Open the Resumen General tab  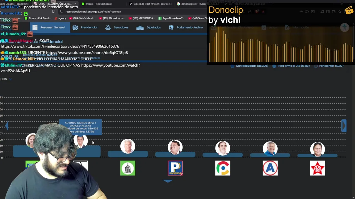pos(50,27)
